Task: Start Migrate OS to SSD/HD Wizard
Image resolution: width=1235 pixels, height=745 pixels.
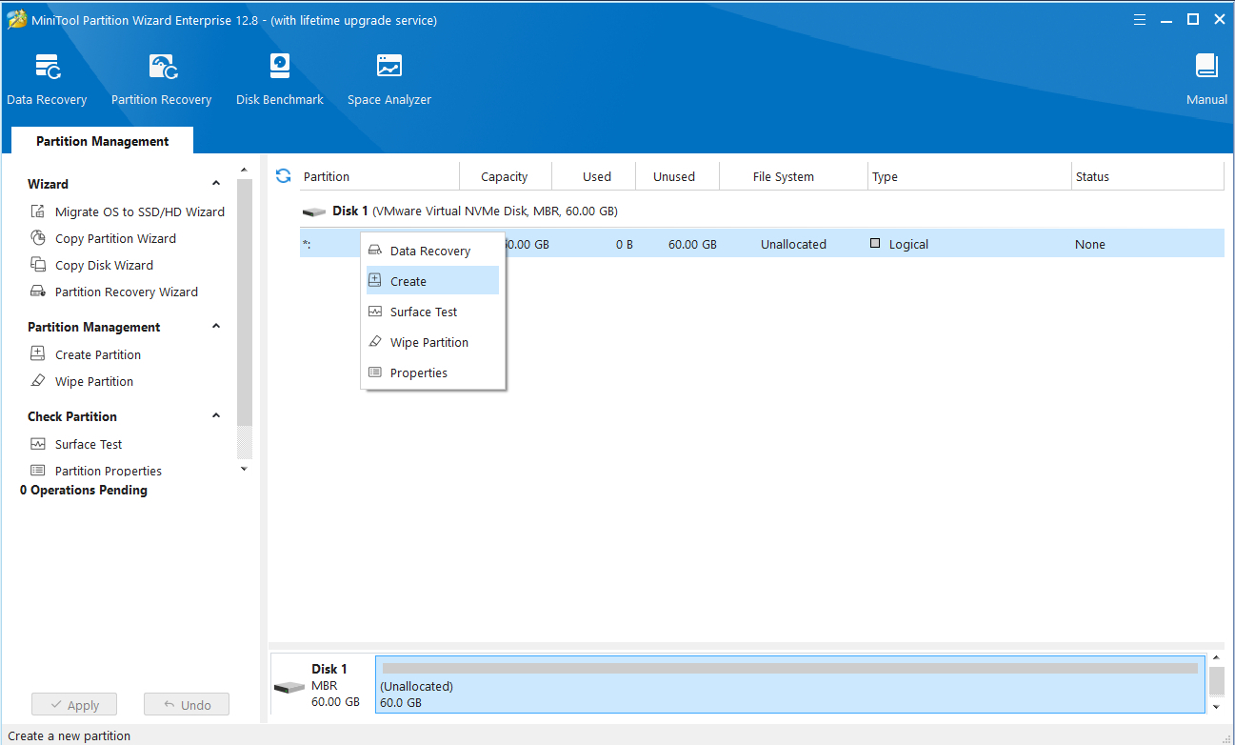Action: click(139, 211)
